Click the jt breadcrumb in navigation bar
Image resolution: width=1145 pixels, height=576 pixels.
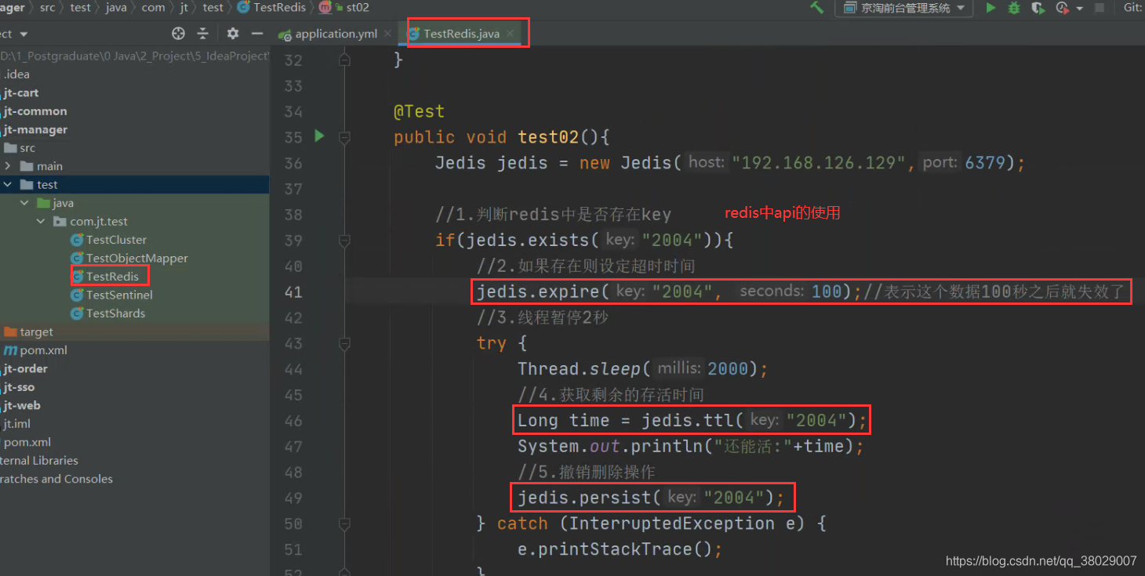(x=184, y=8)
